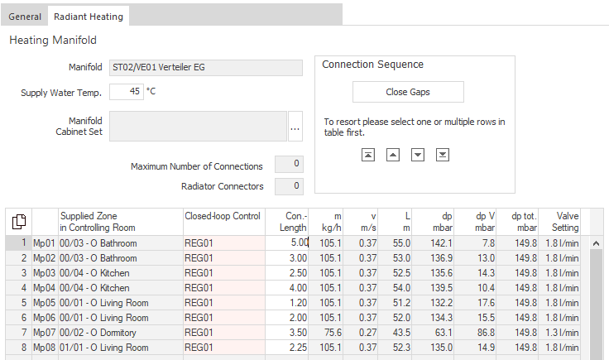Click the Close Gaps button
Screen dimensions: 609x360
(408, 92)
